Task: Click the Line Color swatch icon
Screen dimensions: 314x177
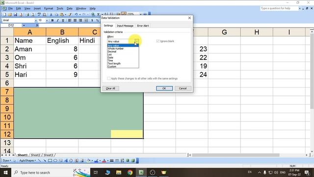Action: (x=96, y=161)
